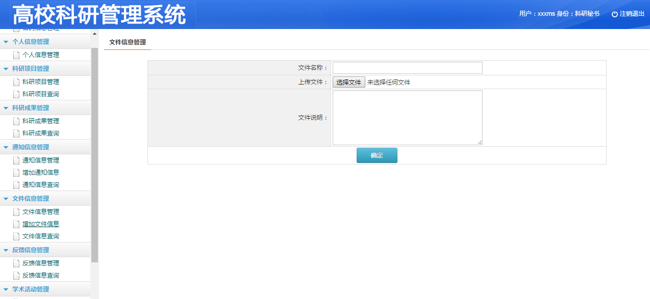The image size is (650, 299).
Task: Go to 科研成果查询 page
Action: (x=41, y=133)
